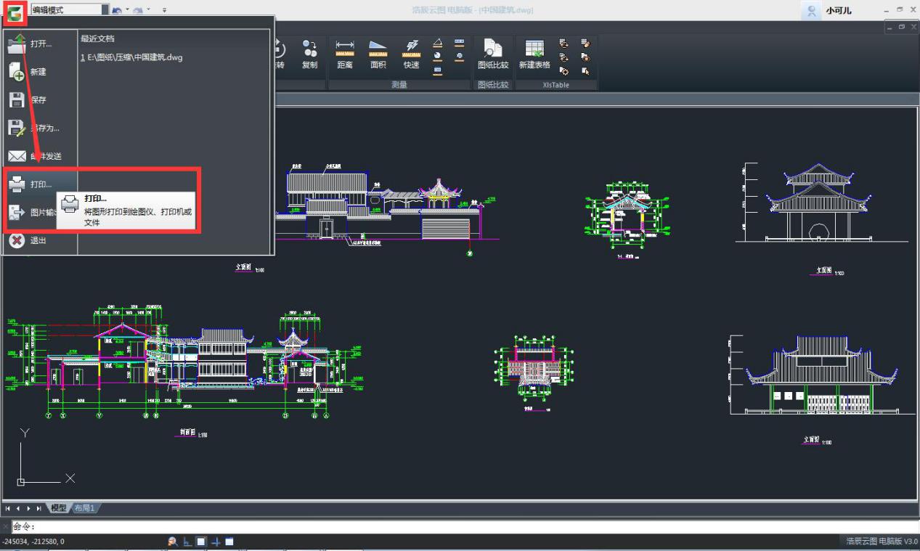Click the 新建表格 new table tool
This screenshot has width=920, height=551.
pos(534,54)
